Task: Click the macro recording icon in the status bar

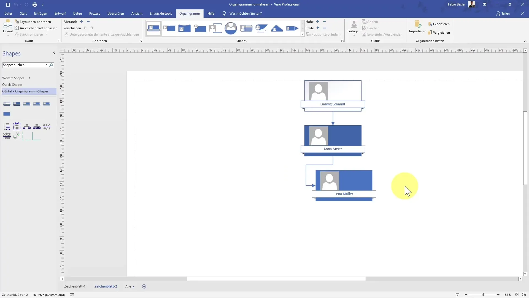Action: pyautogui.click(x=72, y=295)
